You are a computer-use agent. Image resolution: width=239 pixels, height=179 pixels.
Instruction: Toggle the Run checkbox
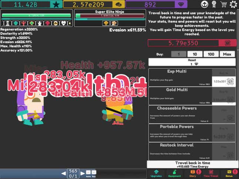(94, 172)
